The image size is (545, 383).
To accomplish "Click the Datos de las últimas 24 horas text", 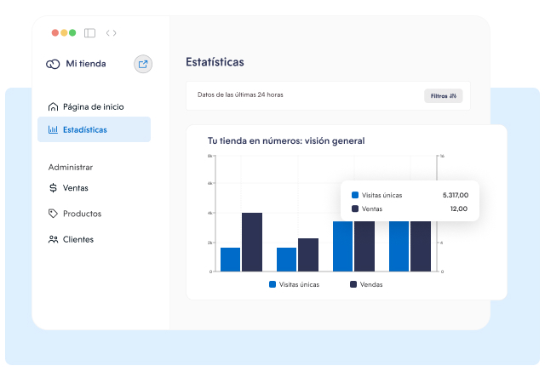I will (240, 94).
